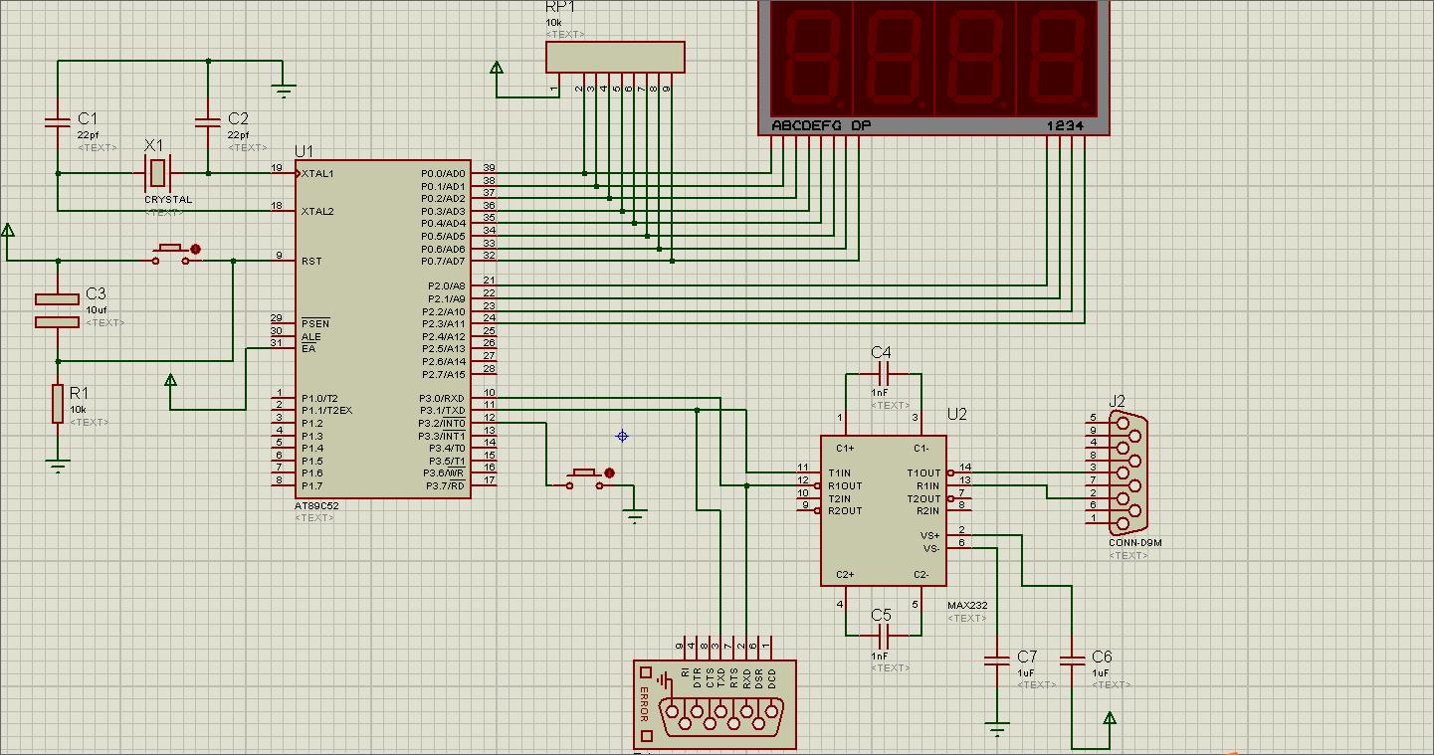The height and width of the screenshot is (755, 1434).
Task: Select the J2 DB9 connector symbol
Action: 1128,474
